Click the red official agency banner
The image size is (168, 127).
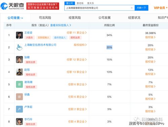(43, 6)
